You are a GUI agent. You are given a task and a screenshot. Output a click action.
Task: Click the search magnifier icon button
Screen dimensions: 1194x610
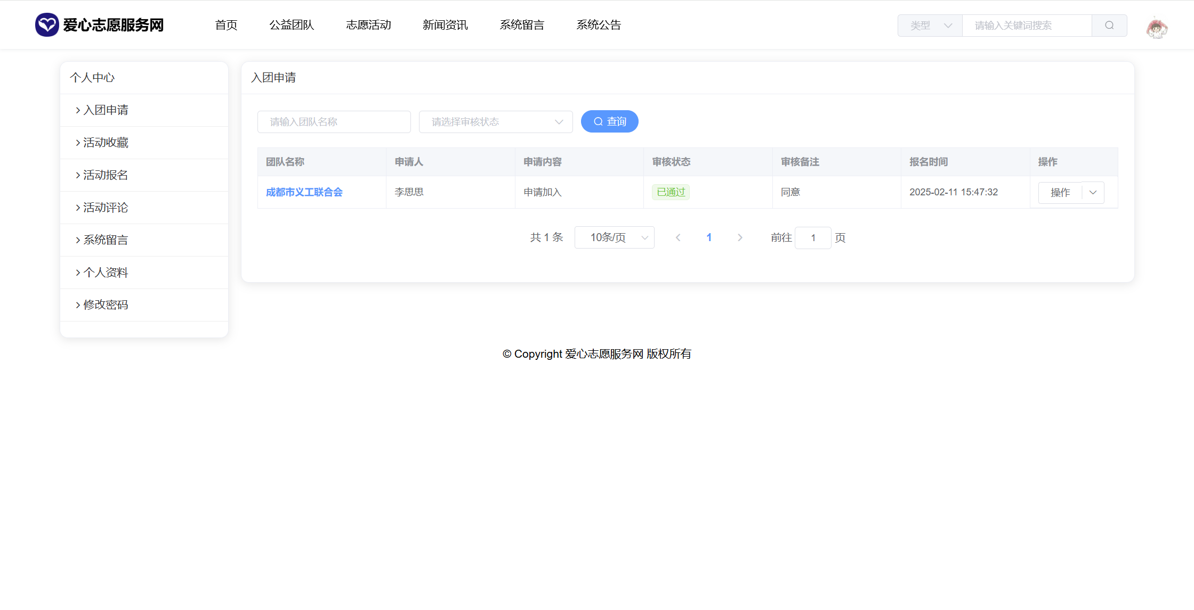pyautogui.click(x=1109, y=25)
